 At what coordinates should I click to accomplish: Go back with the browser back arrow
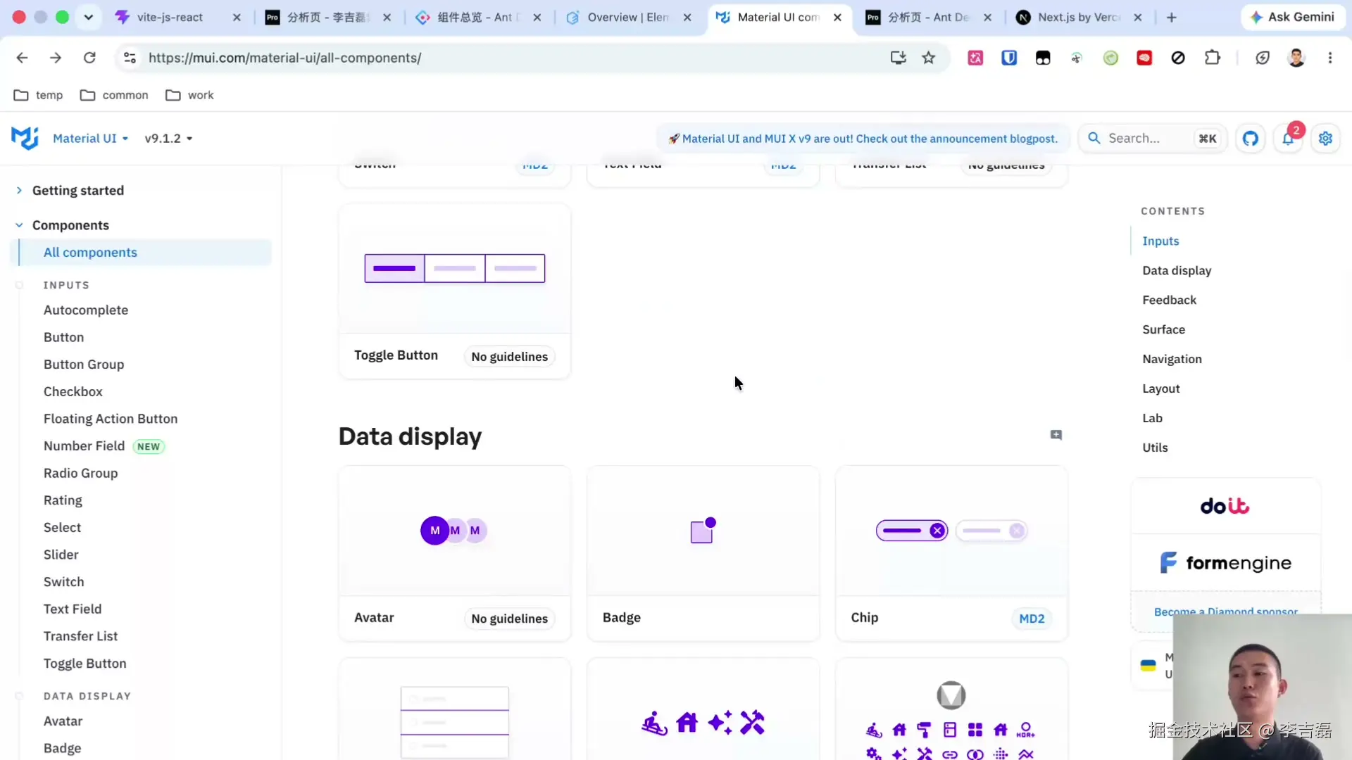[x=23, y=58]
